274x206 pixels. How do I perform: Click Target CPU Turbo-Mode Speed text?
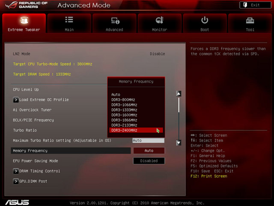[53, 64]
